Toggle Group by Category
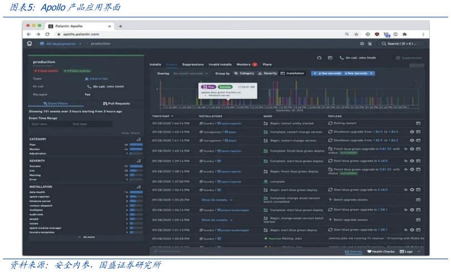This screenshot has width=451, height=272. tap(244, 73)
